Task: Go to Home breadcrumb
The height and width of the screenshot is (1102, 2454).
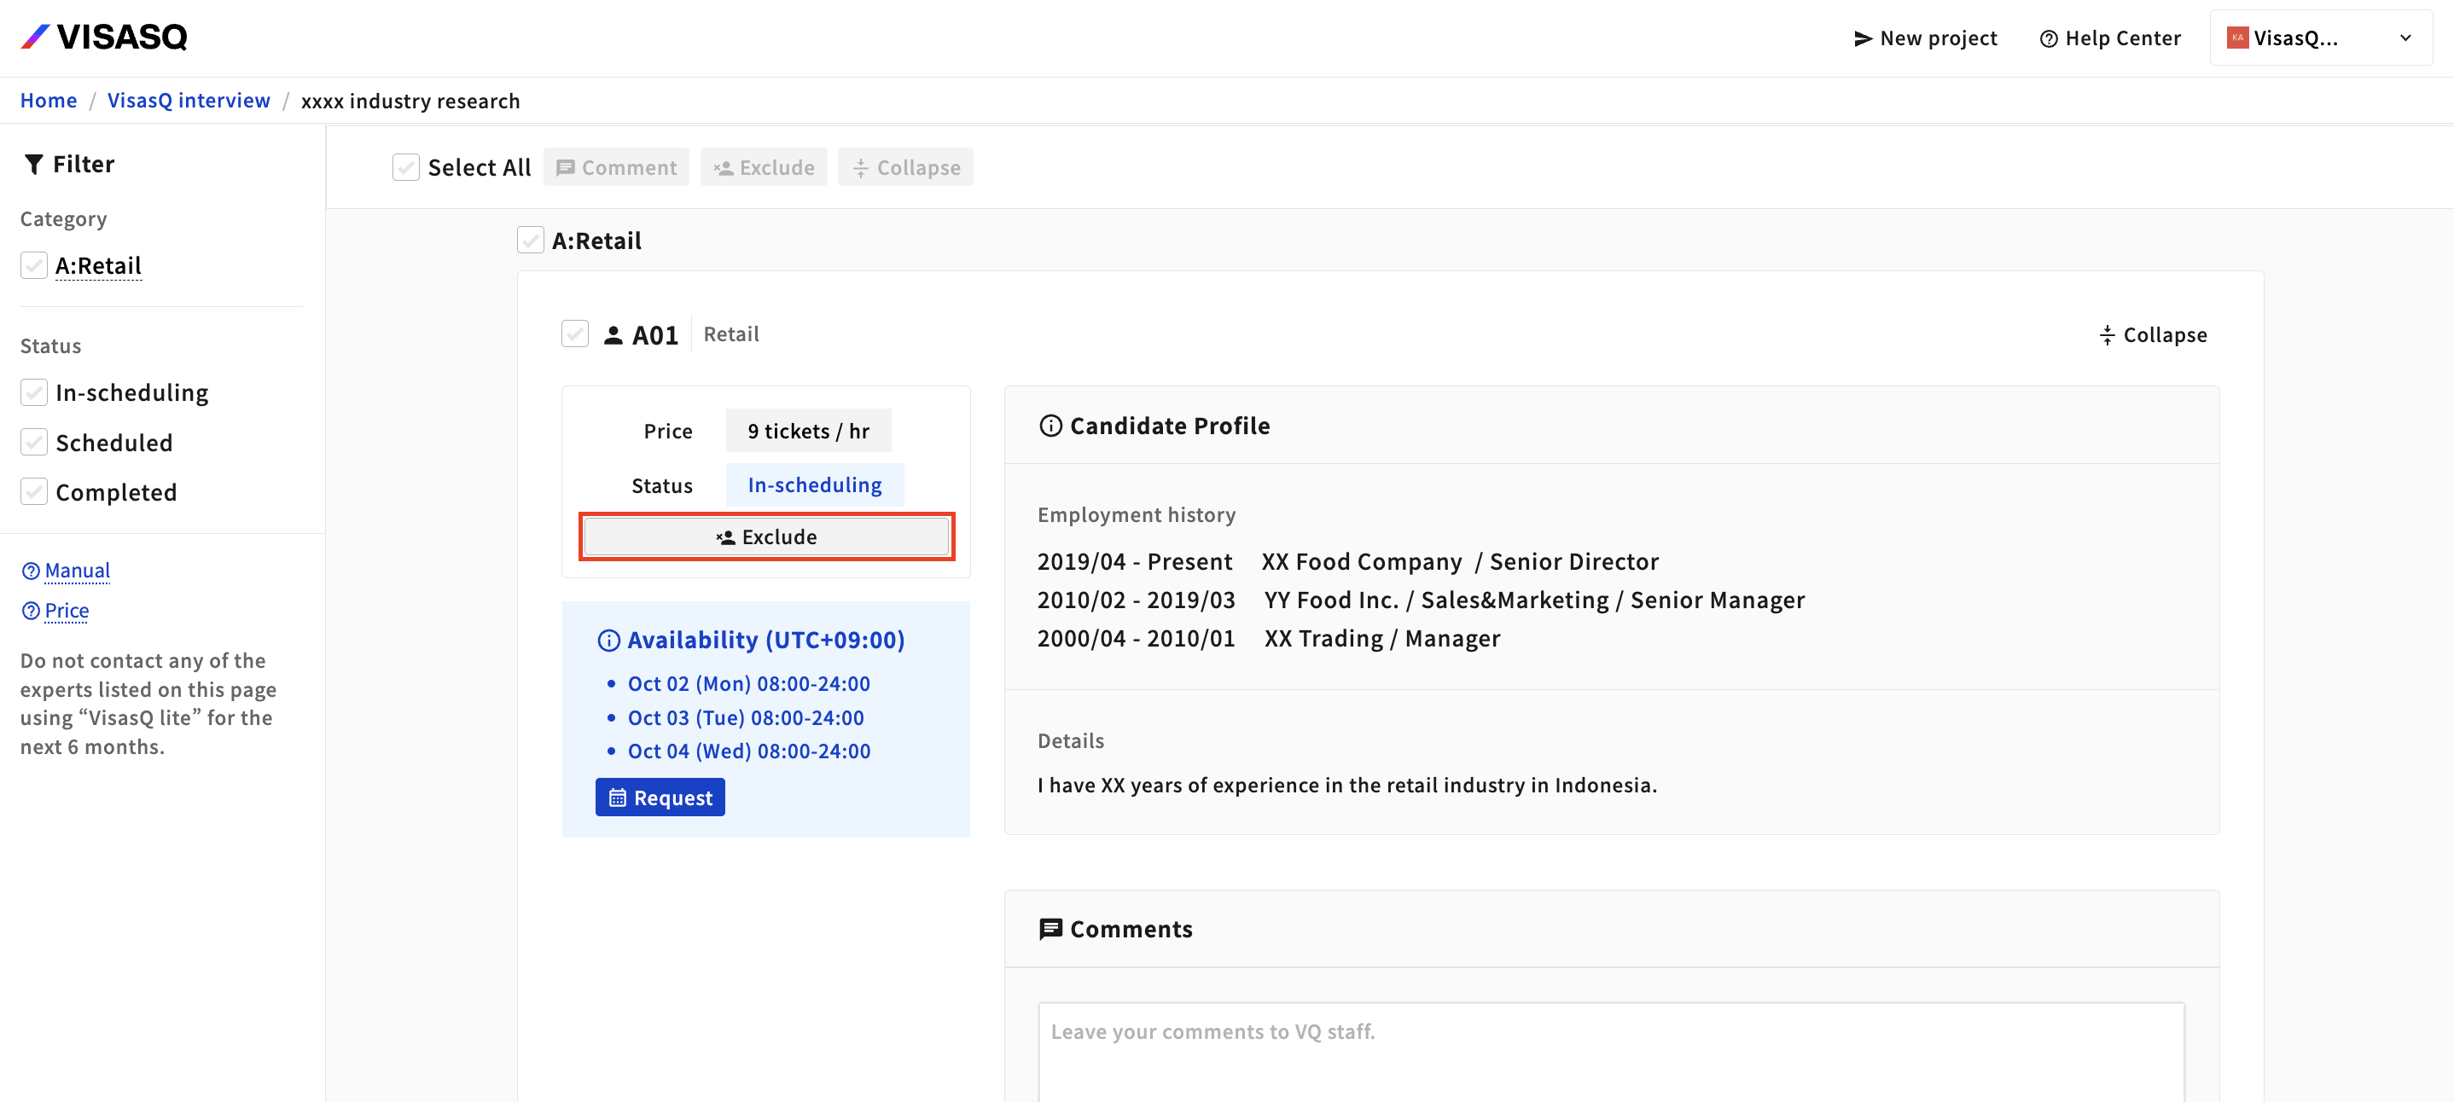Action: (49, 100)
